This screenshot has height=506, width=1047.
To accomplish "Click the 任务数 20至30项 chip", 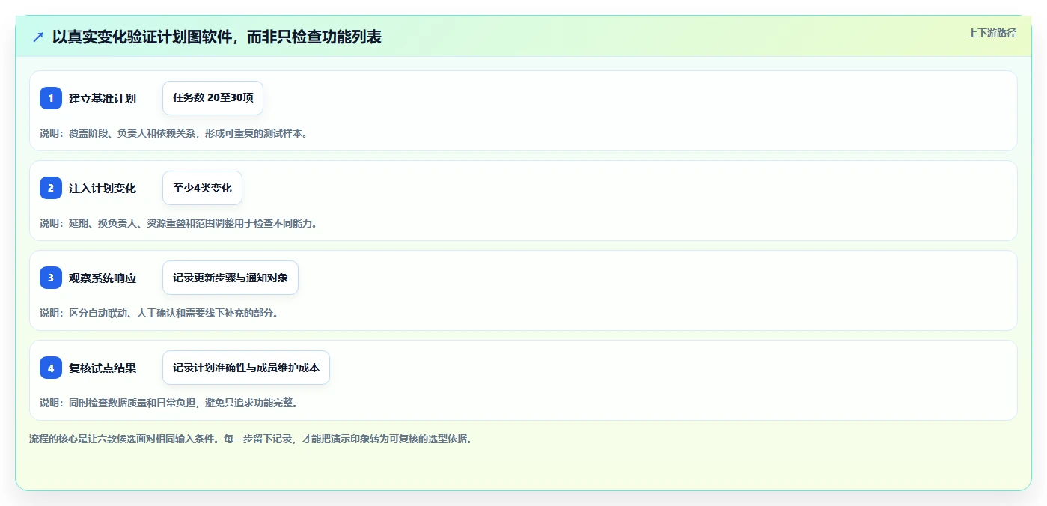I will [213, 98].
